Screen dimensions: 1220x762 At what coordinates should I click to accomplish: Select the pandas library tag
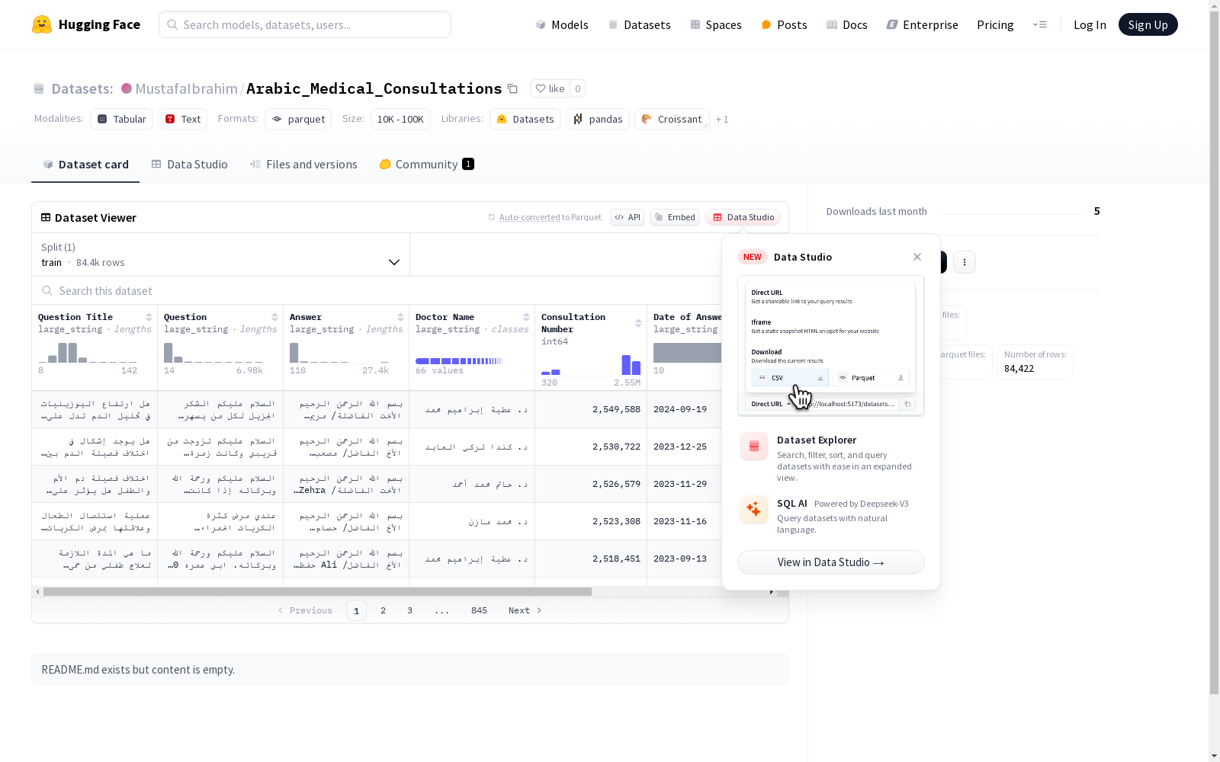point(598,119)
